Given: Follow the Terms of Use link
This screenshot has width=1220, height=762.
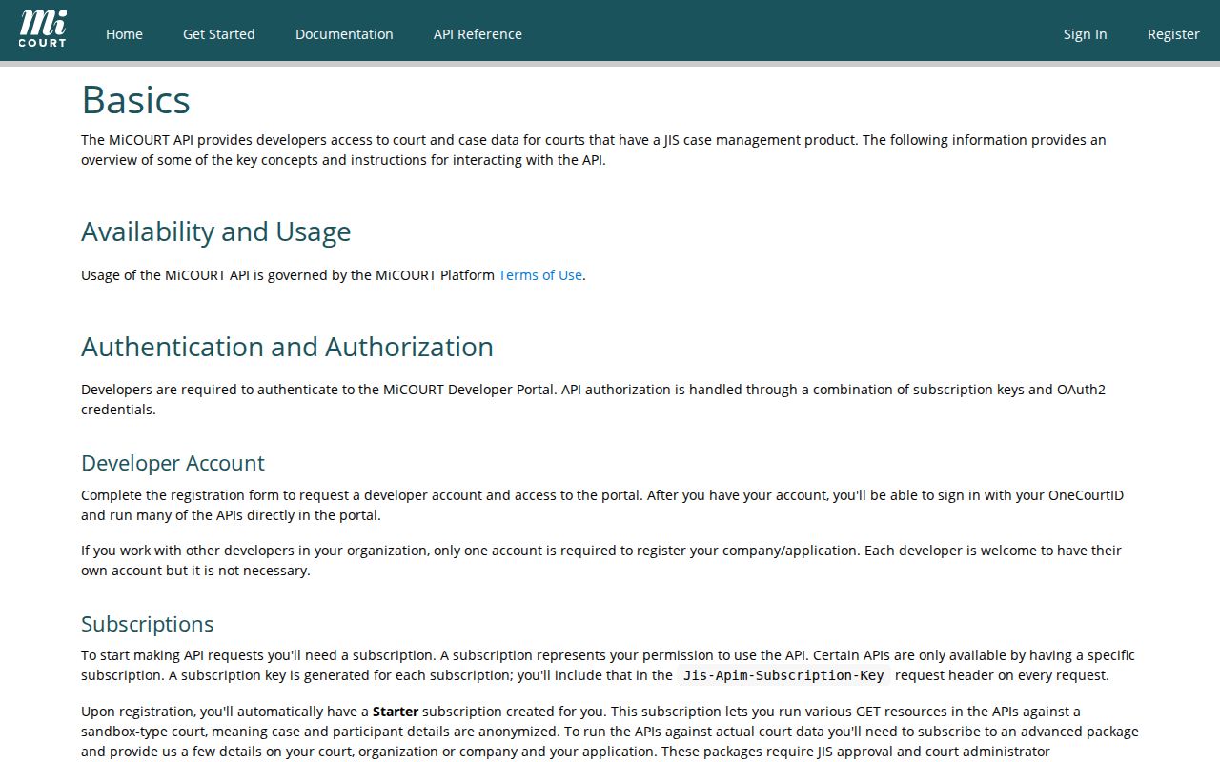Looking at the screenshot, I should [x=540, y=275].
